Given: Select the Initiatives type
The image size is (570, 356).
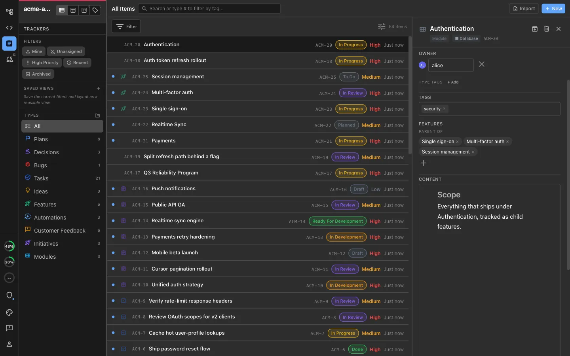Looking at the screenshot, I should point(62,244).
